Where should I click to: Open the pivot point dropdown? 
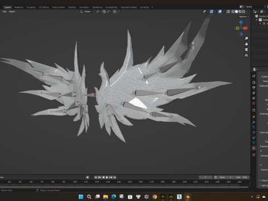[98, 12]
